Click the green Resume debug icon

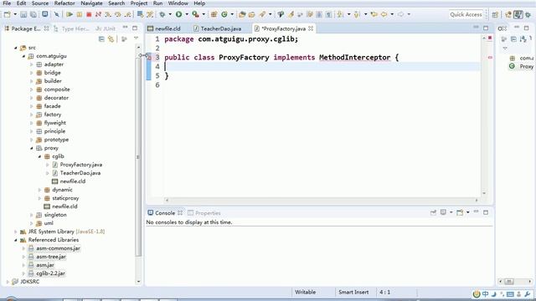coord(70,14)
